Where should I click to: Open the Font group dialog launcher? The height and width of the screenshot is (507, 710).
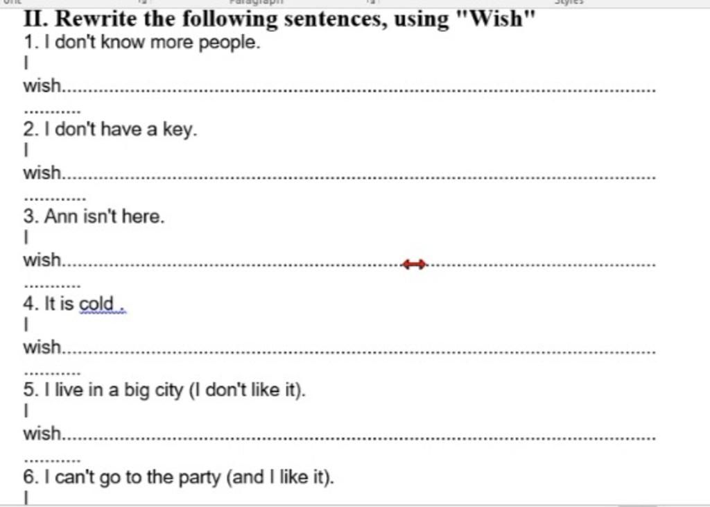click(x=144, y=2)
